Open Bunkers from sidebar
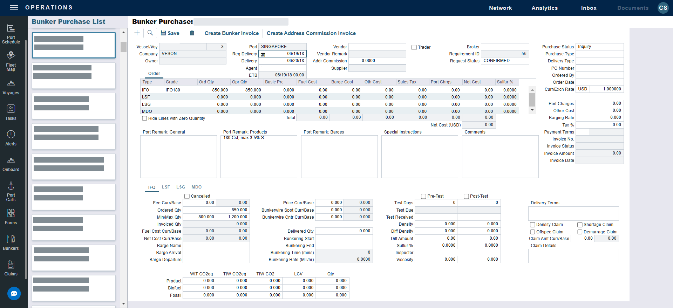This screenshot has height=308, width=673. click(x=11, y=243)
